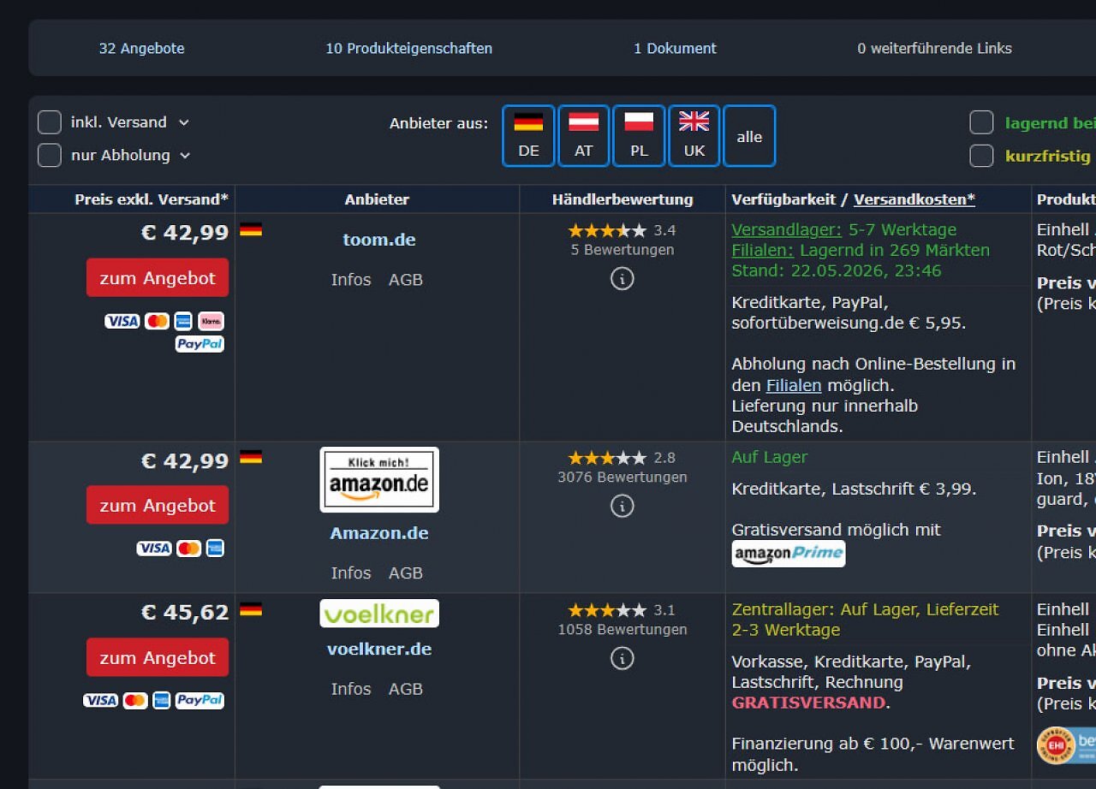Click the Versandkosten* column header link
1096x789 pixels.
point(914,199)
